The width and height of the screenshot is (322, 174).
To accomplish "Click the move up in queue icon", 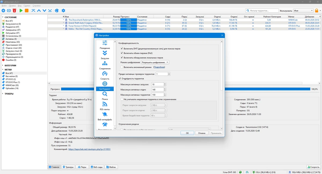I will click(x=39, y=11).
